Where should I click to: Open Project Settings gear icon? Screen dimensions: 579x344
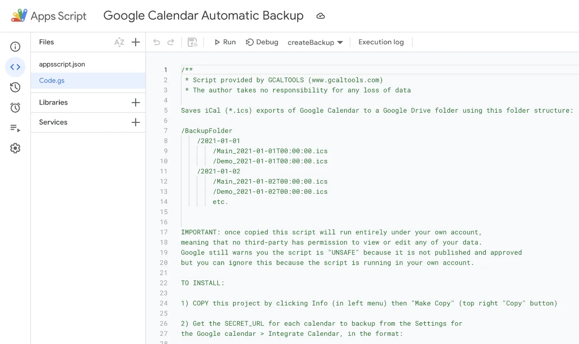click(15, 148)
